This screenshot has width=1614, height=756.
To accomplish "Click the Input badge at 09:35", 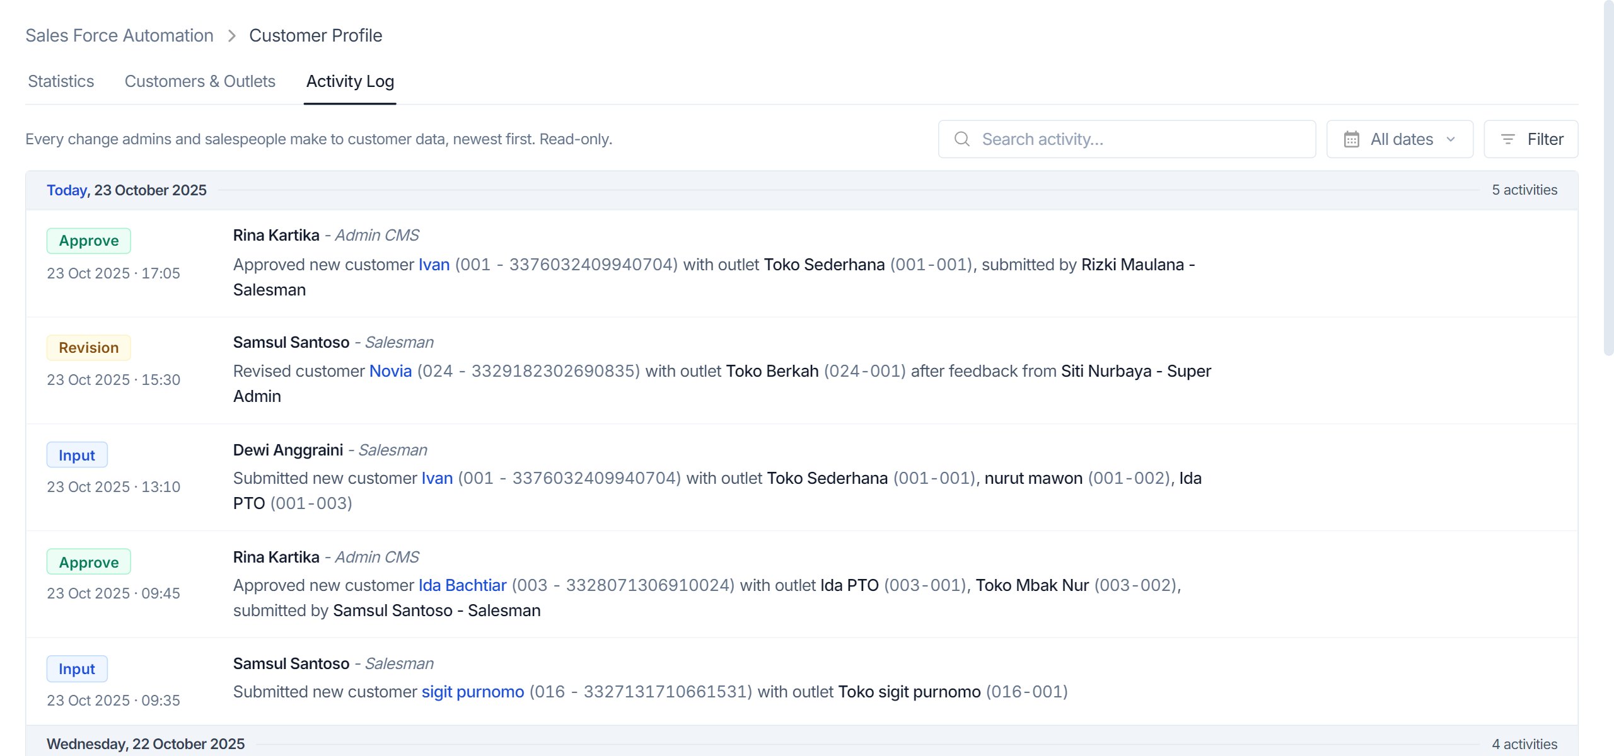I will click(x=77, y=668).
